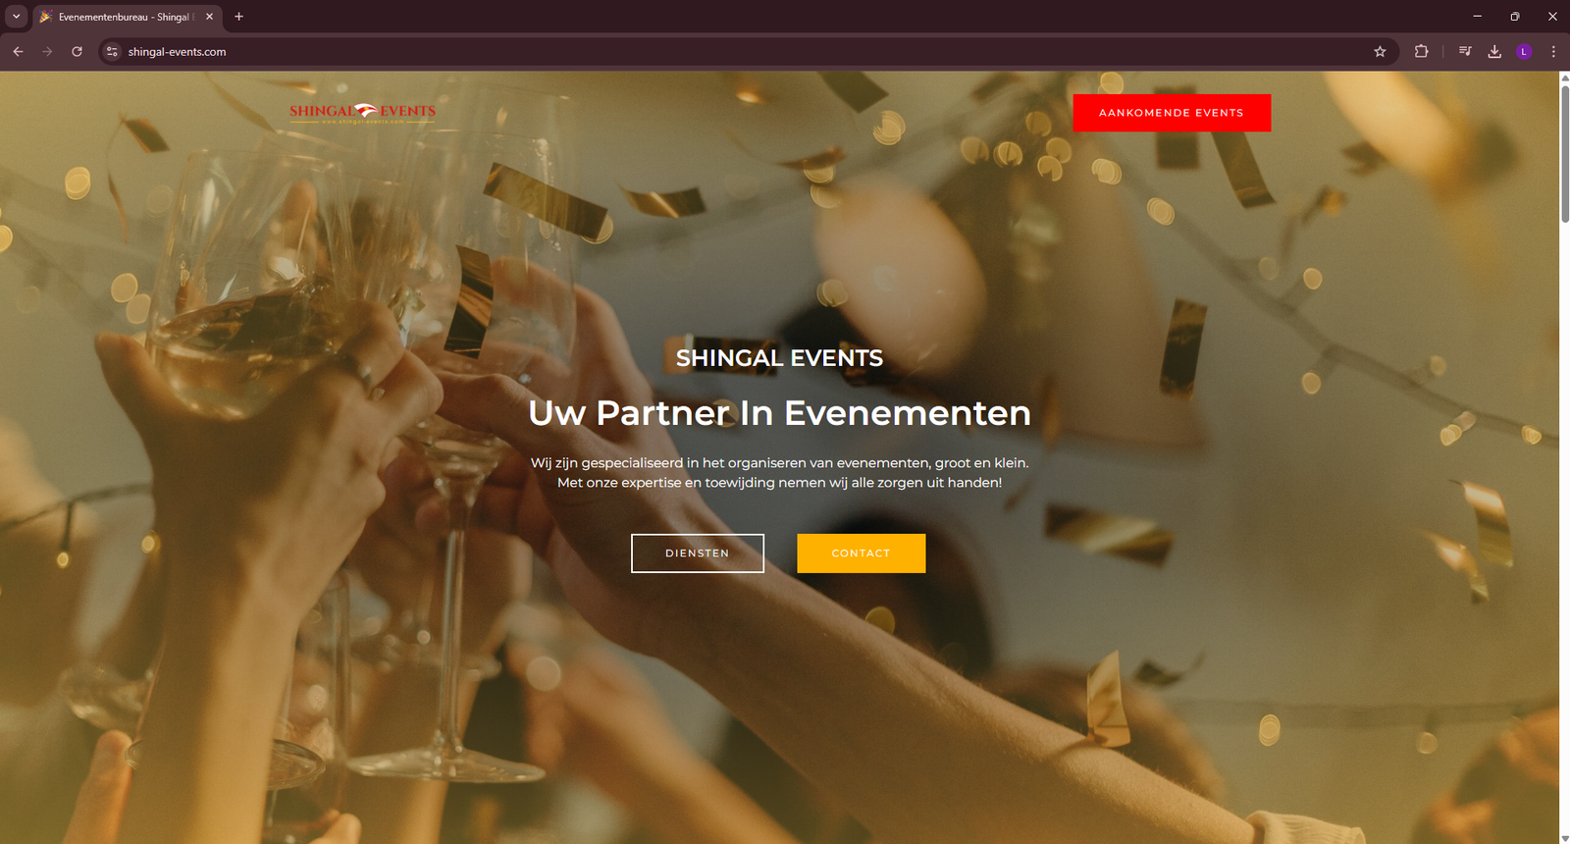The width and height of the screenshot is (1570, 844).
Task: Reload the shingal-events.com page
Action: [77, 51]
